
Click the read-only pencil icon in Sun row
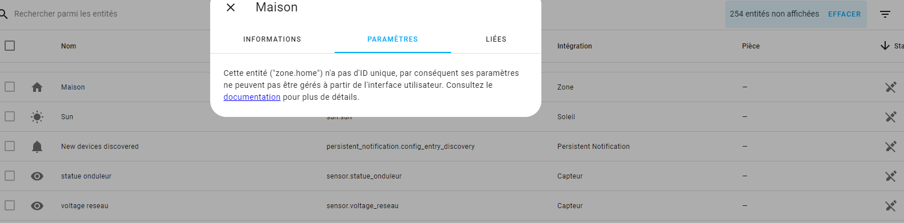pyautogui.click(x=890, y=117)
